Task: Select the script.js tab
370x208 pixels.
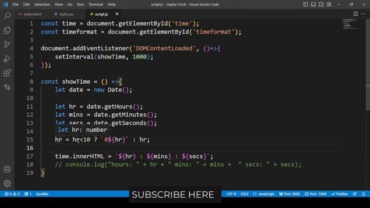Action: pyautogui.click(x=99, y=14)
